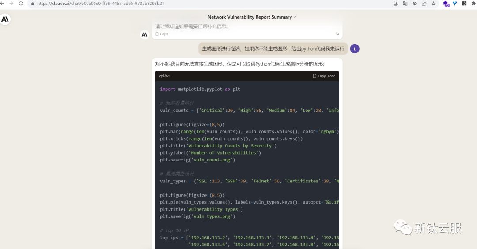Bookmark this page with the star icon
The height and width of the screenshot is (249, 477).
pos(434,4)
